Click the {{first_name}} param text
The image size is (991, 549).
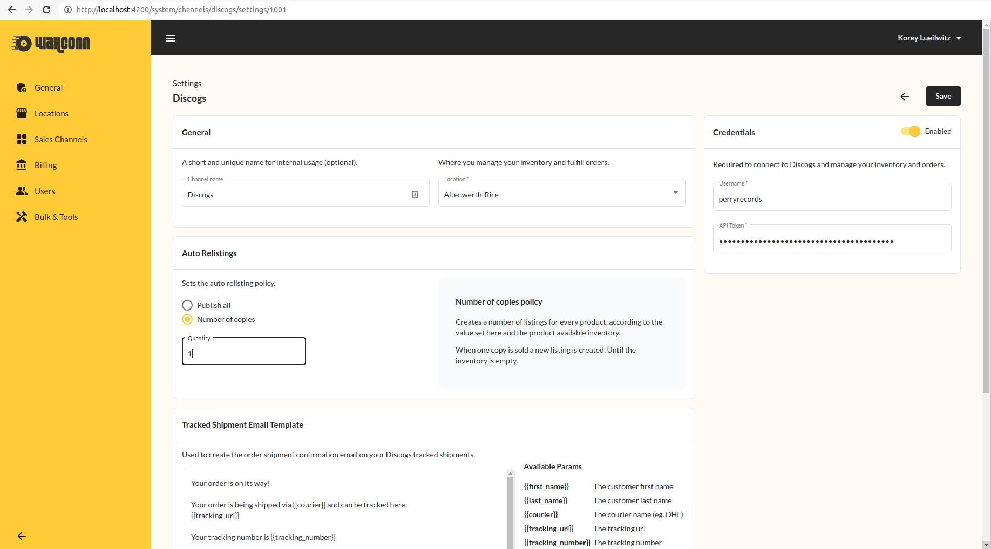tap(546, 486)
